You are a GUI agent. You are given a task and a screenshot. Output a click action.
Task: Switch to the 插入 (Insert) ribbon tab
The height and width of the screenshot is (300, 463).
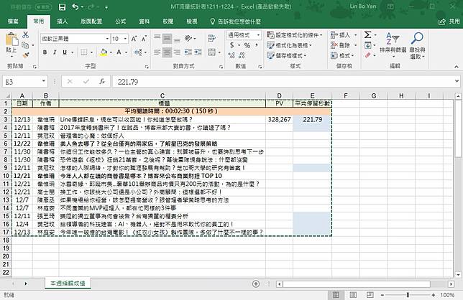tap(62, 22)
